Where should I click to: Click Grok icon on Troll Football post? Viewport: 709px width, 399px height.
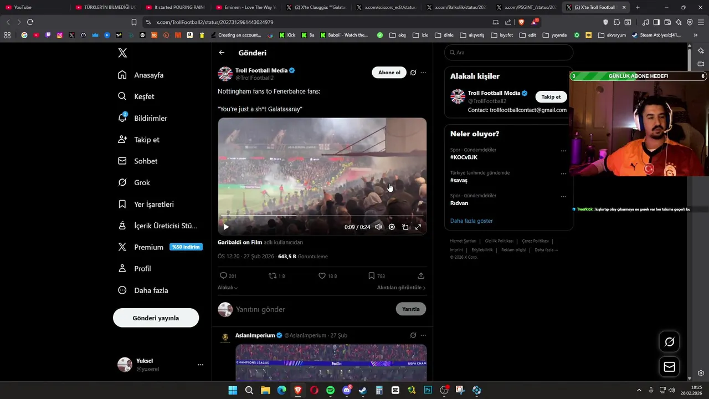[413, 73]
